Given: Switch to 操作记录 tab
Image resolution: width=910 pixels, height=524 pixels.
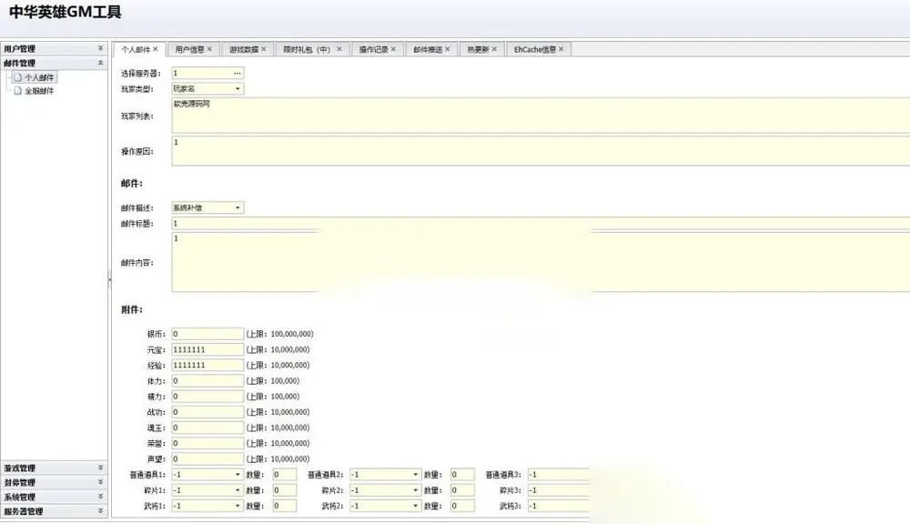Looking at the screenshot, I should point(373,49).
